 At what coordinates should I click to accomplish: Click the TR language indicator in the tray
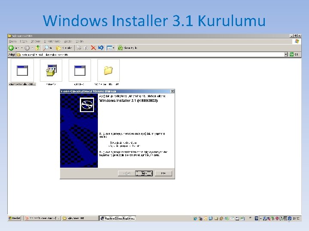pyautogui.click(x=256, y=218)
